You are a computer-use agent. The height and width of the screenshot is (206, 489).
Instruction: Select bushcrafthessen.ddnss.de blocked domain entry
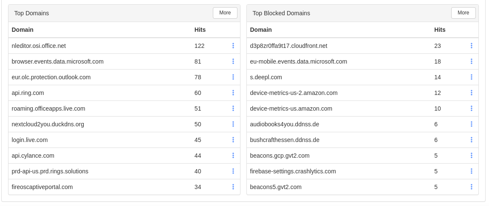click(x=285, y=140)
